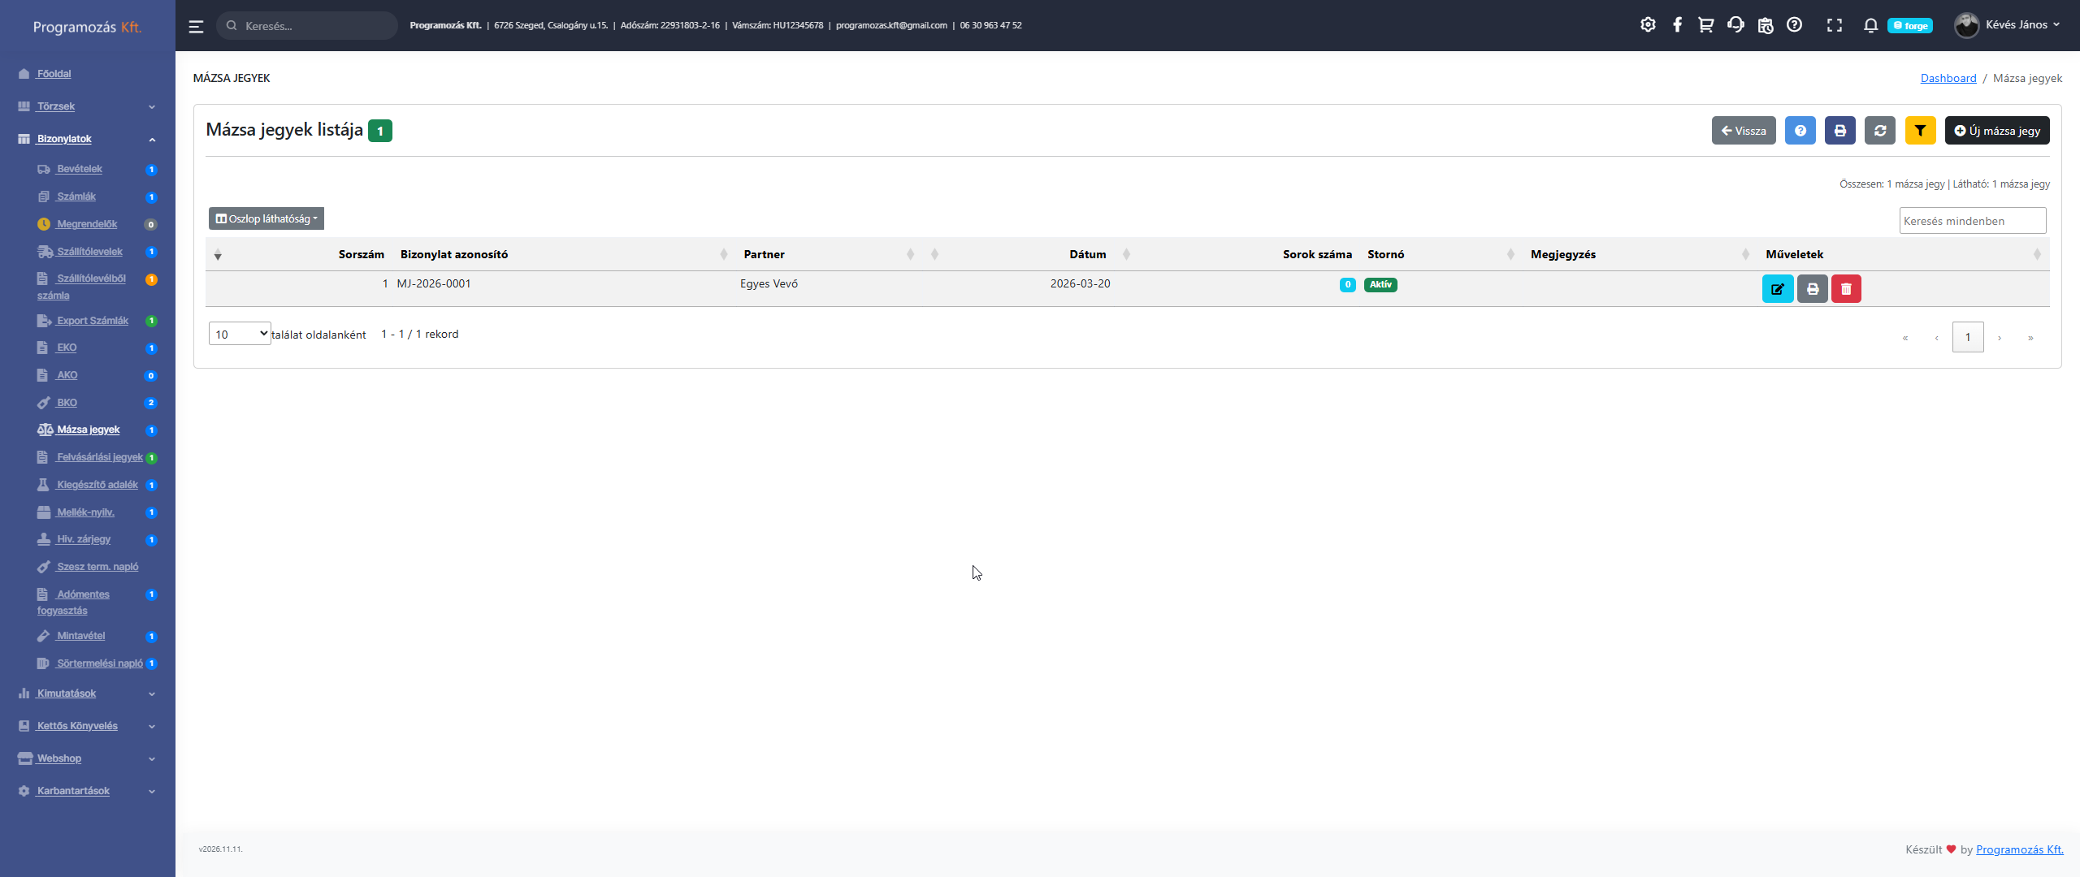This screenshot has width=2080, height=877.
Task: Click the blue help question icon
Action: (1800, 131)
